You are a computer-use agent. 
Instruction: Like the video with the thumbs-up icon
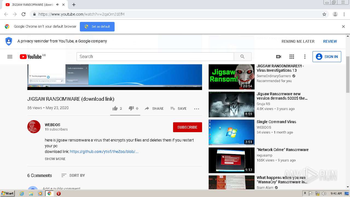pos(115,109)
